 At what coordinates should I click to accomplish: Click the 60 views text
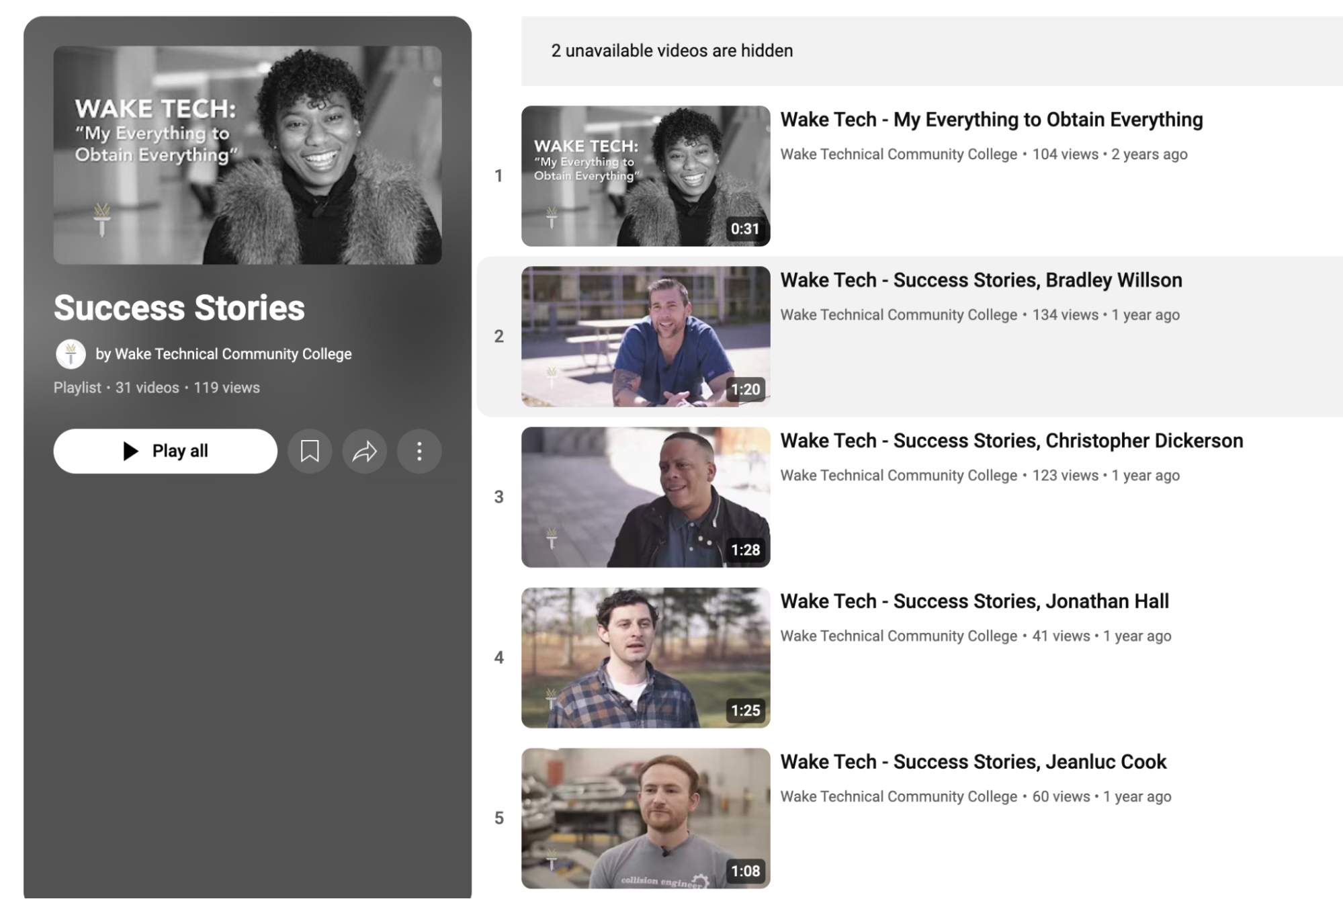(x=1061, y=797)
